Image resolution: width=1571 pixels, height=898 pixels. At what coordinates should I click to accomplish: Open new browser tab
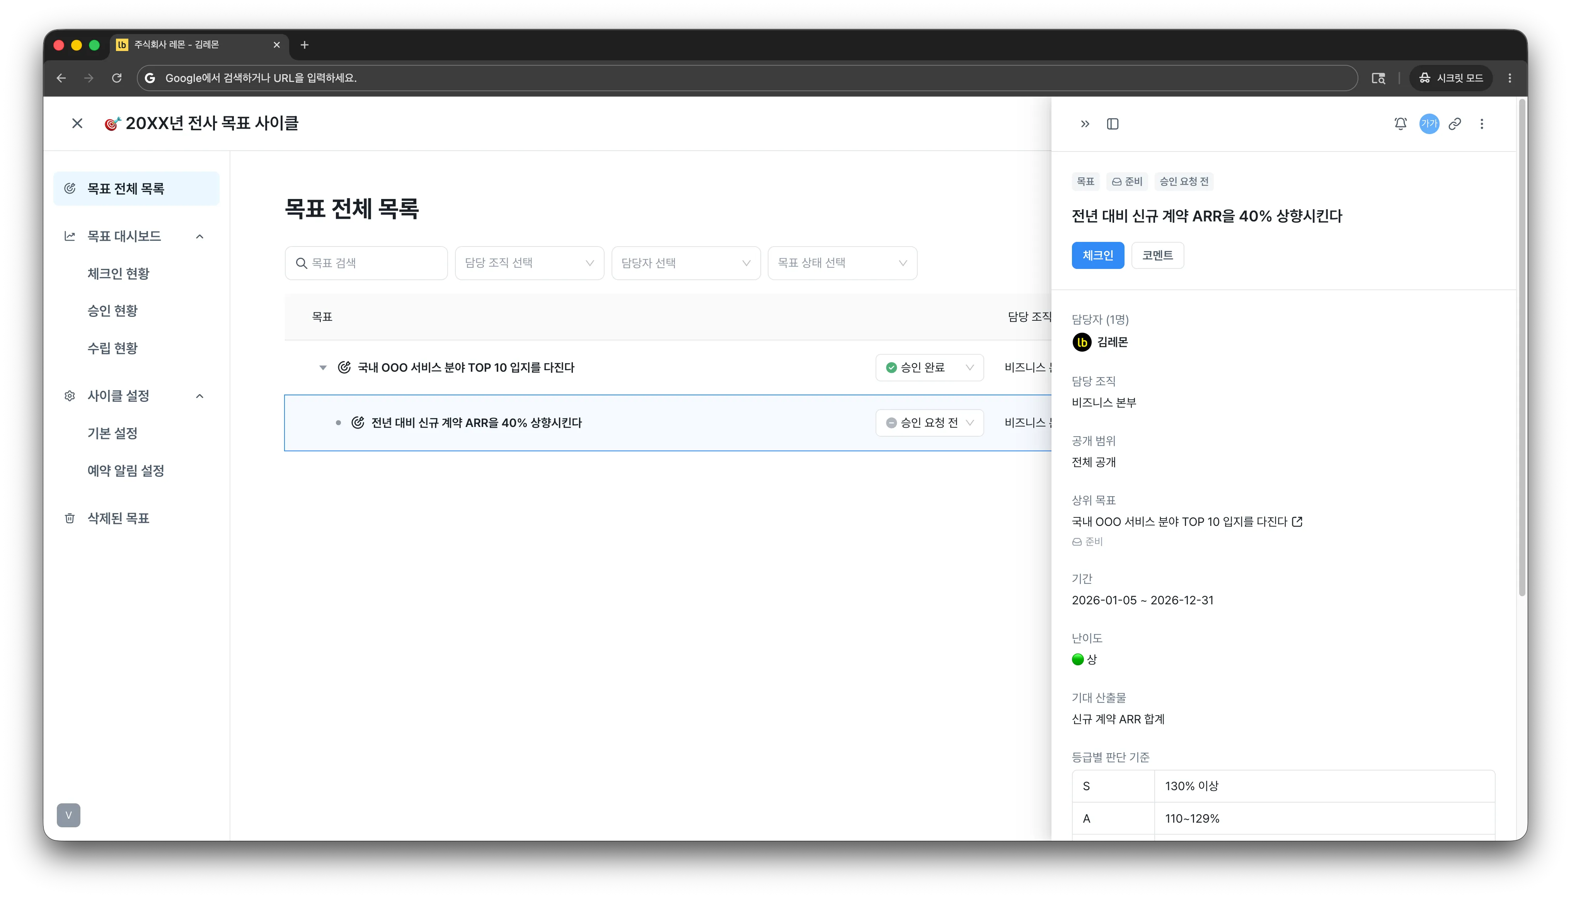point(304,44)
